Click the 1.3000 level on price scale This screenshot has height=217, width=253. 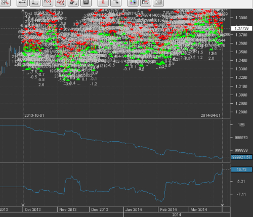pos(241,95)
